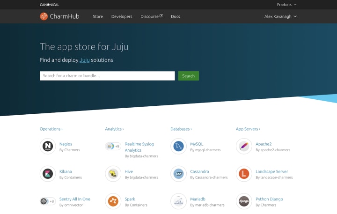Open the MySQL charm link
Image resolution: width=337 pixels, height=214 pixels.
(x=197, y=144)
